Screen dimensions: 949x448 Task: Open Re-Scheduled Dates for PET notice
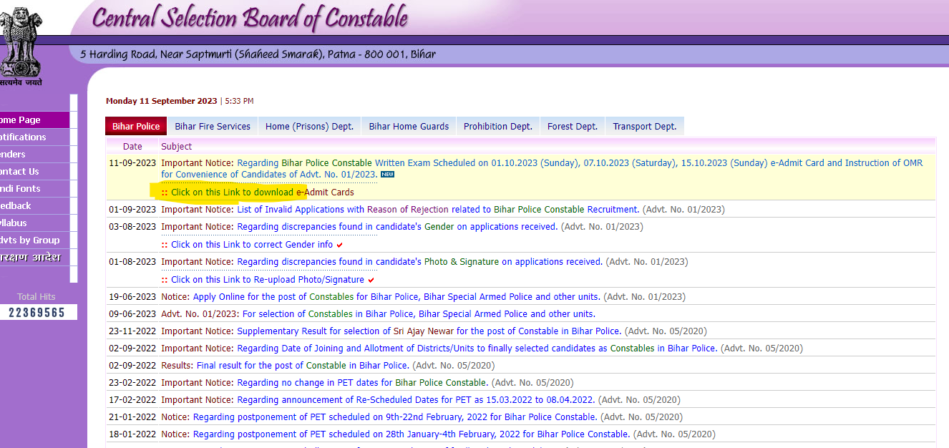tap(417, 400)
